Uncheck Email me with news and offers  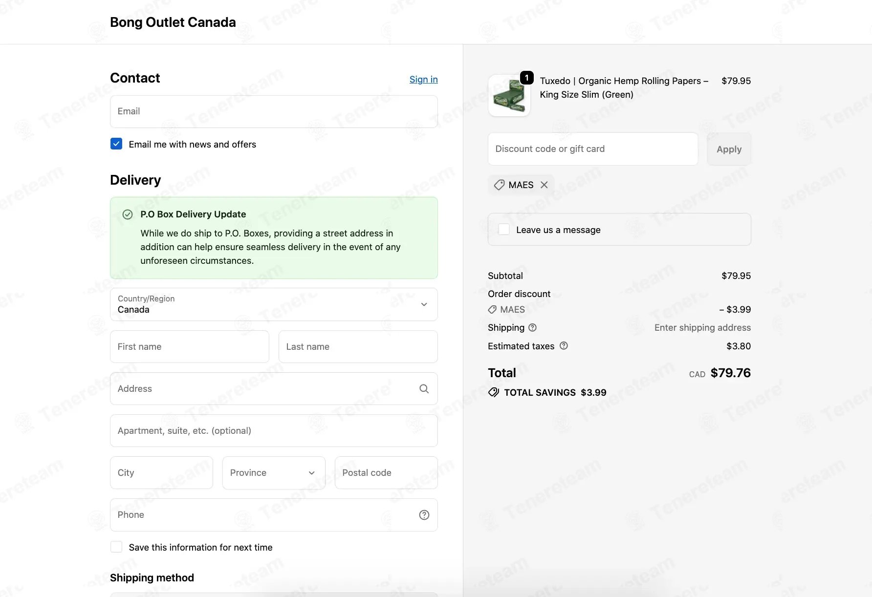pyautogui.click(x=116, y=144)
